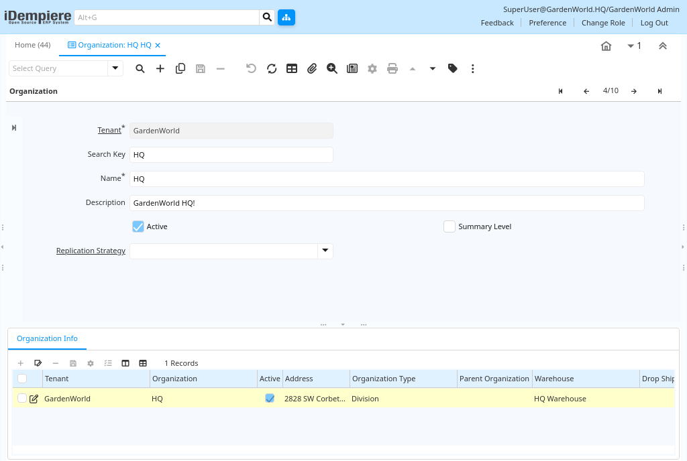Uncheck the Active checkbox

click(x=138, y=226)
